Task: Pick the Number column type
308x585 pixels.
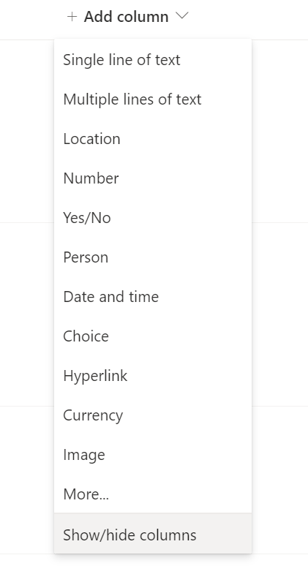Action: (153, 178)
